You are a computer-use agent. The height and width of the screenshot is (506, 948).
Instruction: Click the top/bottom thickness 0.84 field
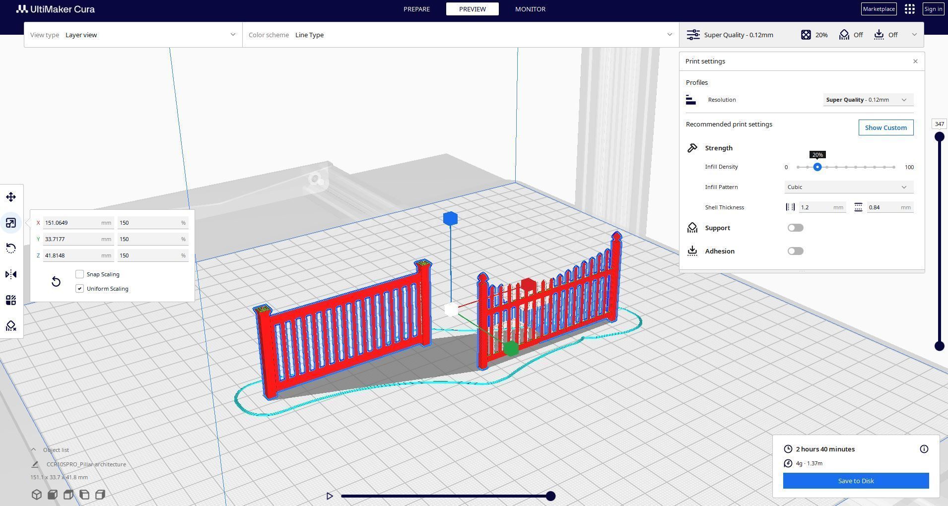[x=890, y=207]
